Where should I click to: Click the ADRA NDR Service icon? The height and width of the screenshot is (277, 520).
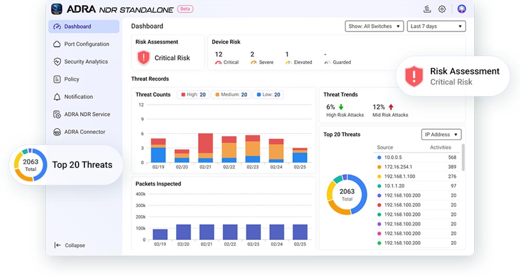point(57,115)
